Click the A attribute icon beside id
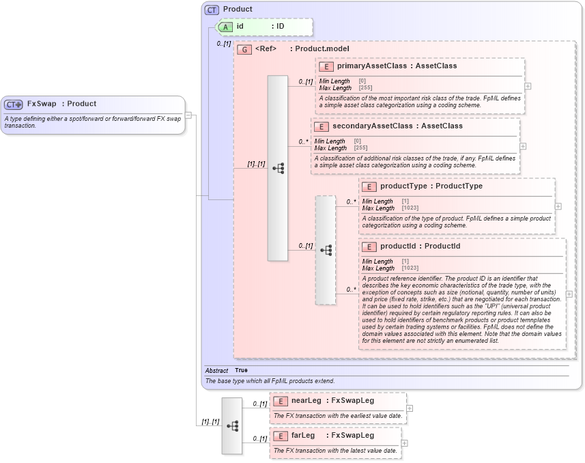This screenshot has height=463, width=585. (x=225, y=27)
